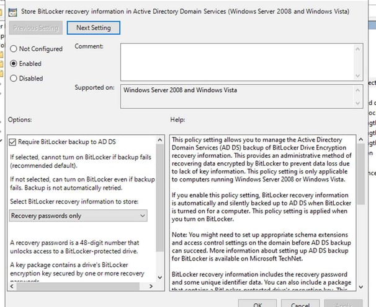Click Options pane scroll down arrow
The image size is (376, 307).
(160, 277)
